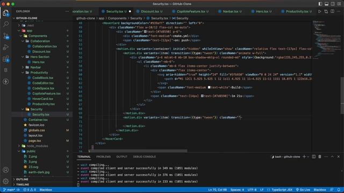Viewport: 344px width, 193px height.
Task: Open the Source Control view
Action: click(6, 36)
